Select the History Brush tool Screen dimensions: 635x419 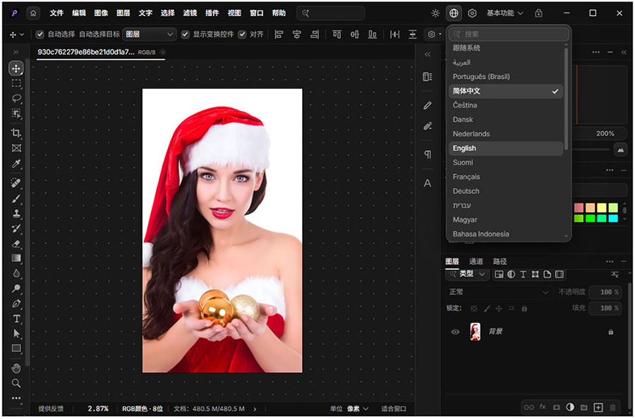[x=16, y=228]
